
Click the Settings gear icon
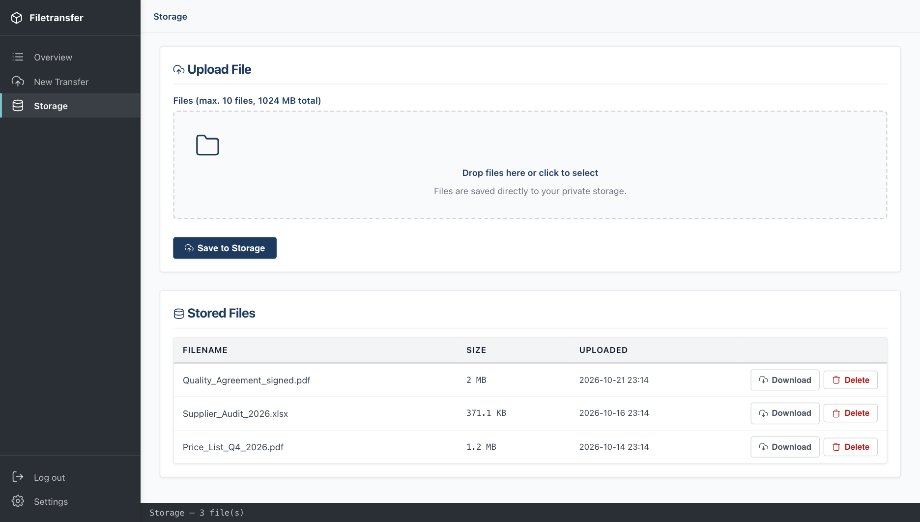[18, 501]
